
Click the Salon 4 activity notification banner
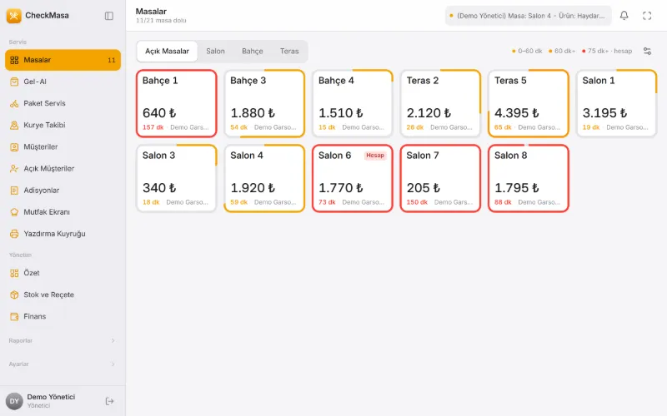click(528, 16)
